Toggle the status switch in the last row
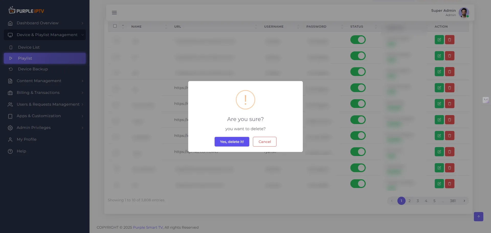The width and height of the screenshot is (491, 233). pyautogui.click(x=358, y=184)
